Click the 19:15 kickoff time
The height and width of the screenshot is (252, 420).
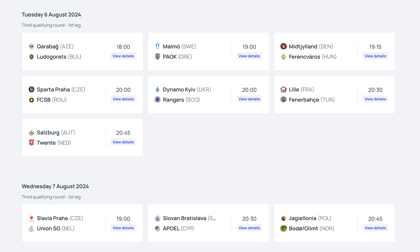pos(375,47)
